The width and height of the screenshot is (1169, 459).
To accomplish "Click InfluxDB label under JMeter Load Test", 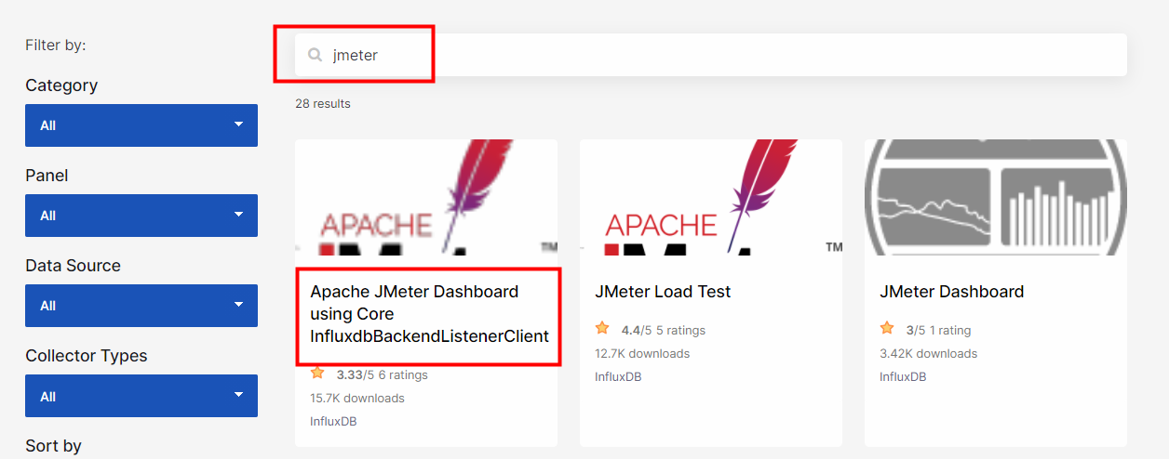I will point(618,376).
